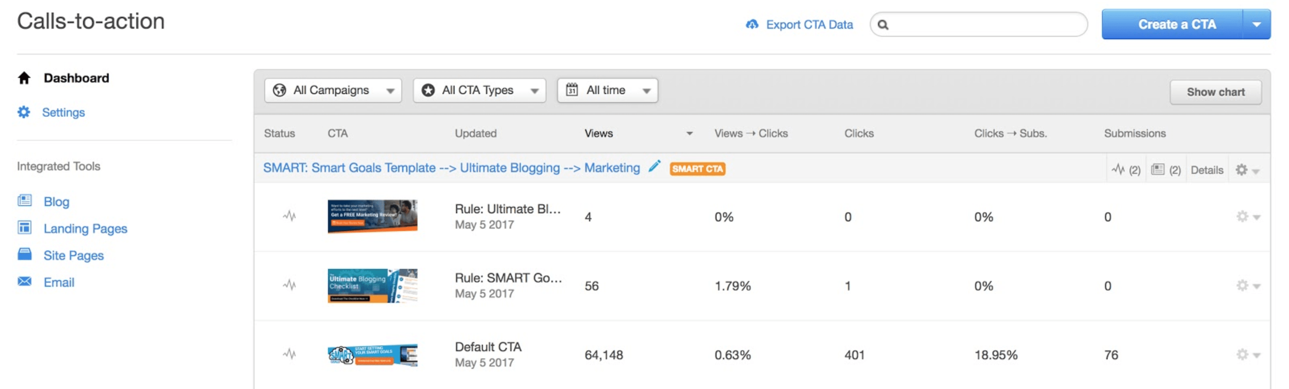Click the magnifier icon in search box
1289x389 pixels.
click(883, 25)
